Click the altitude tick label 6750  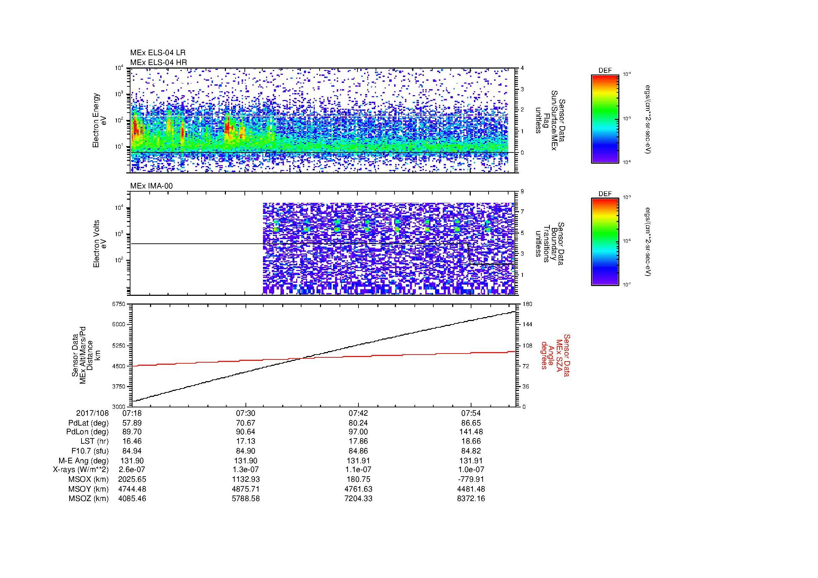tap(119, 304)
